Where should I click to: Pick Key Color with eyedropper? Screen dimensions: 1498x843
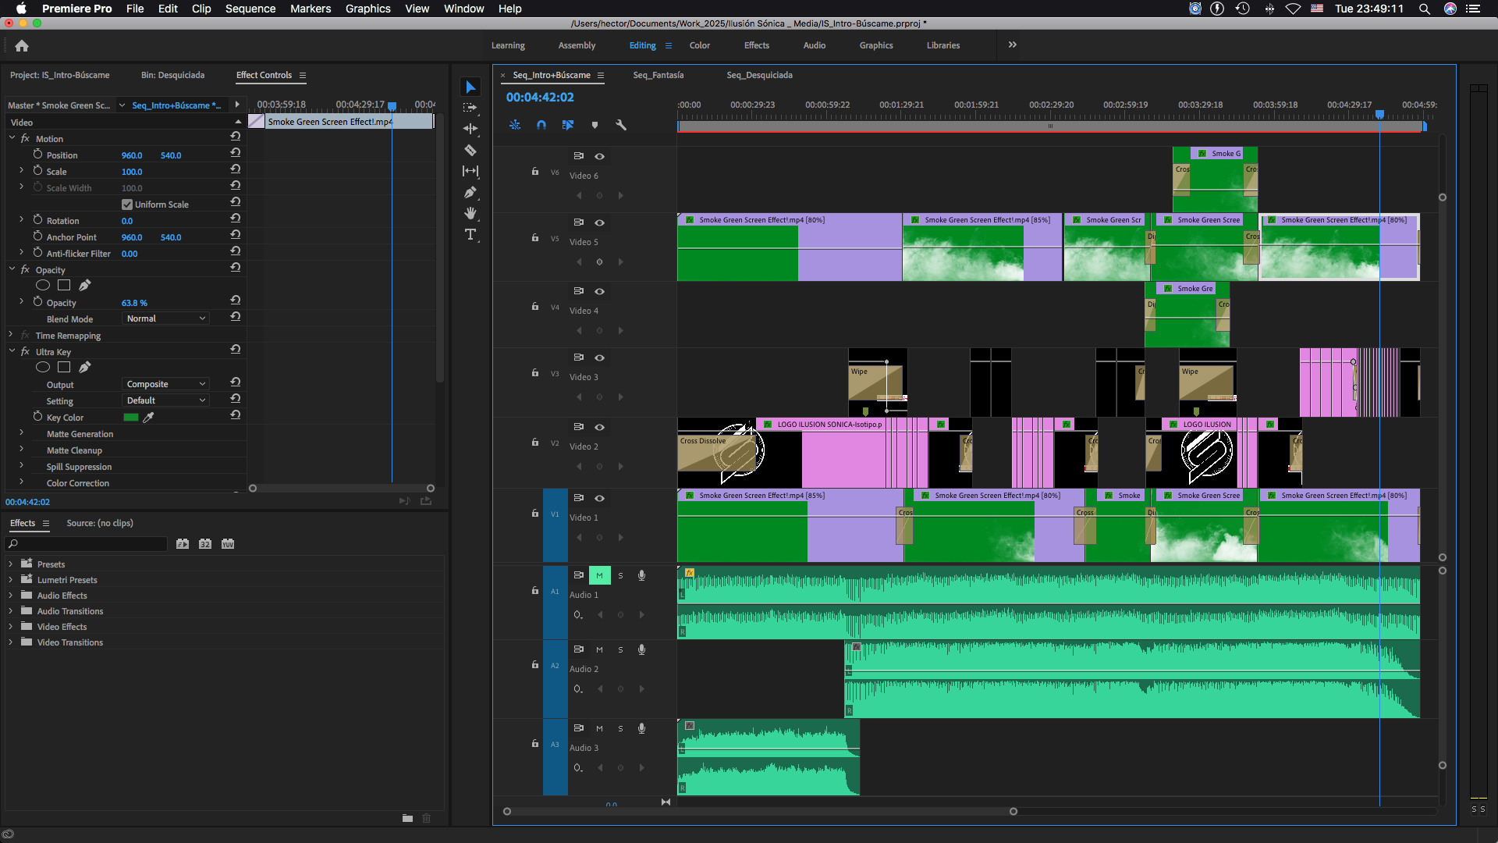148,418
